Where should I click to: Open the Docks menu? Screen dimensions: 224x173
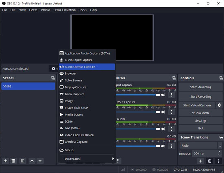33,10
